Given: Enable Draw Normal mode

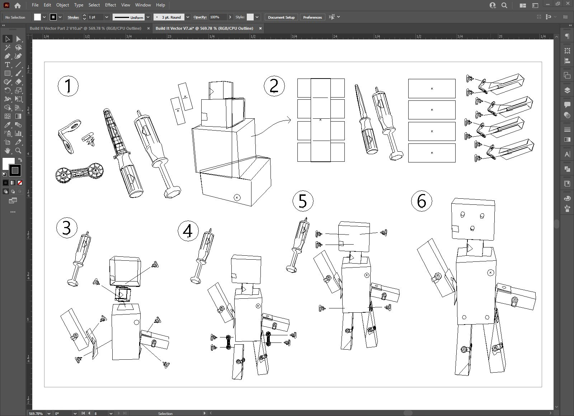Looking at the screenshot, I should [6, 192].
